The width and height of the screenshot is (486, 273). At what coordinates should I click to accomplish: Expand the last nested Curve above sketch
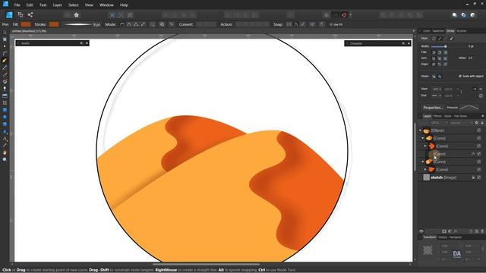[425, 170]
